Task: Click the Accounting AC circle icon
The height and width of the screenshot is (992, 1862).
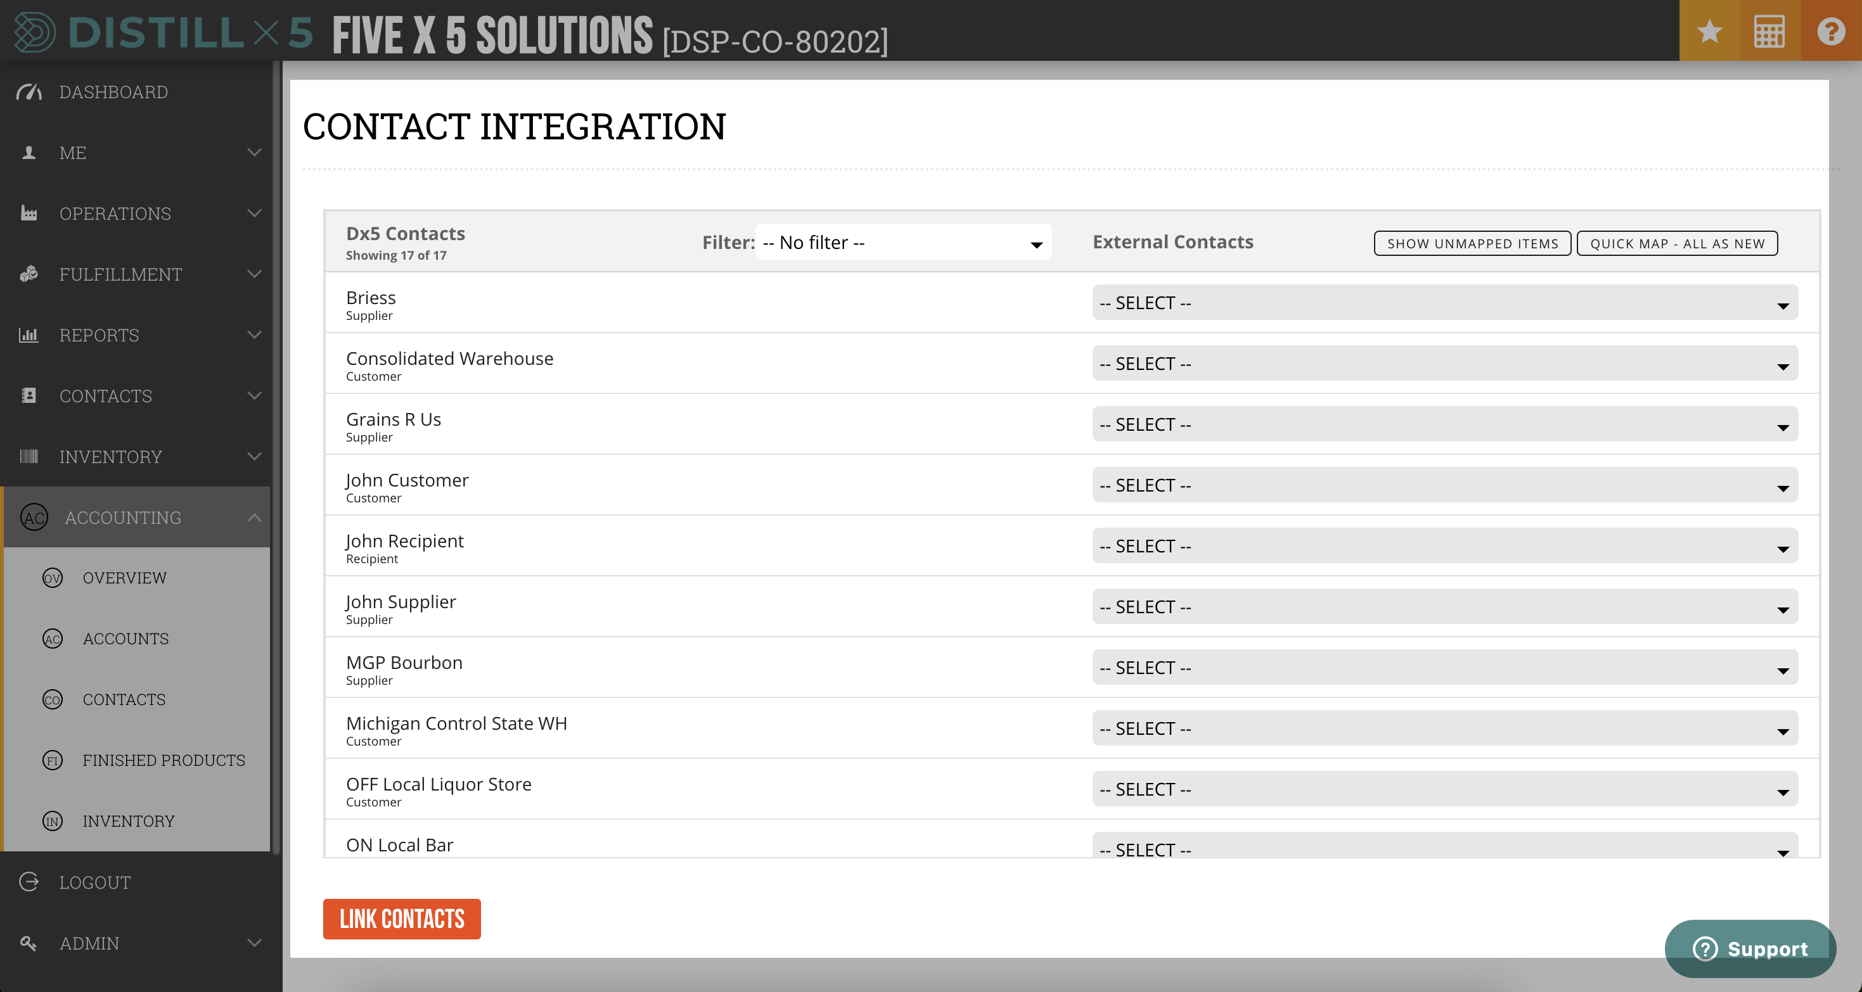Action: click(x=34, y=518)
